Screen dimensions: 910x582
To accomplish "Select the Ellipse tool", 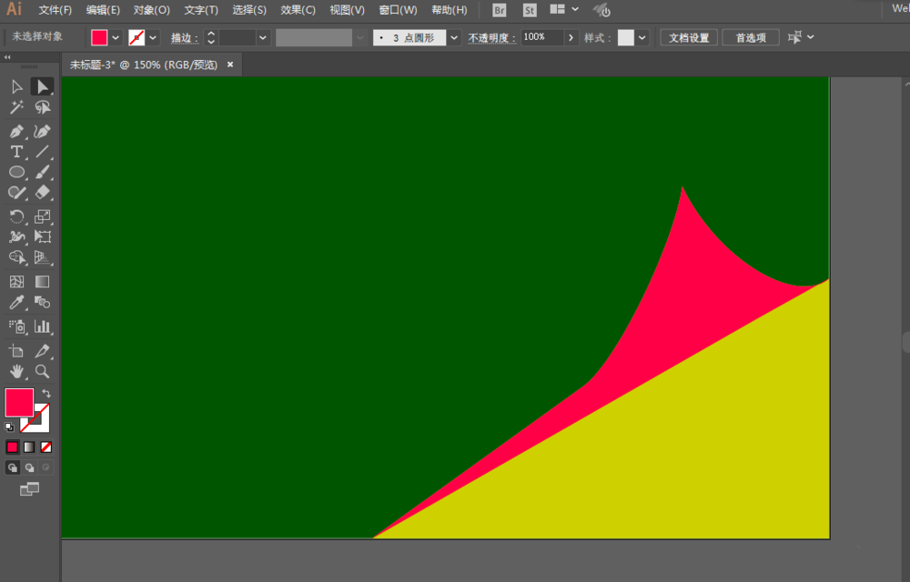I will coord(16,172).
